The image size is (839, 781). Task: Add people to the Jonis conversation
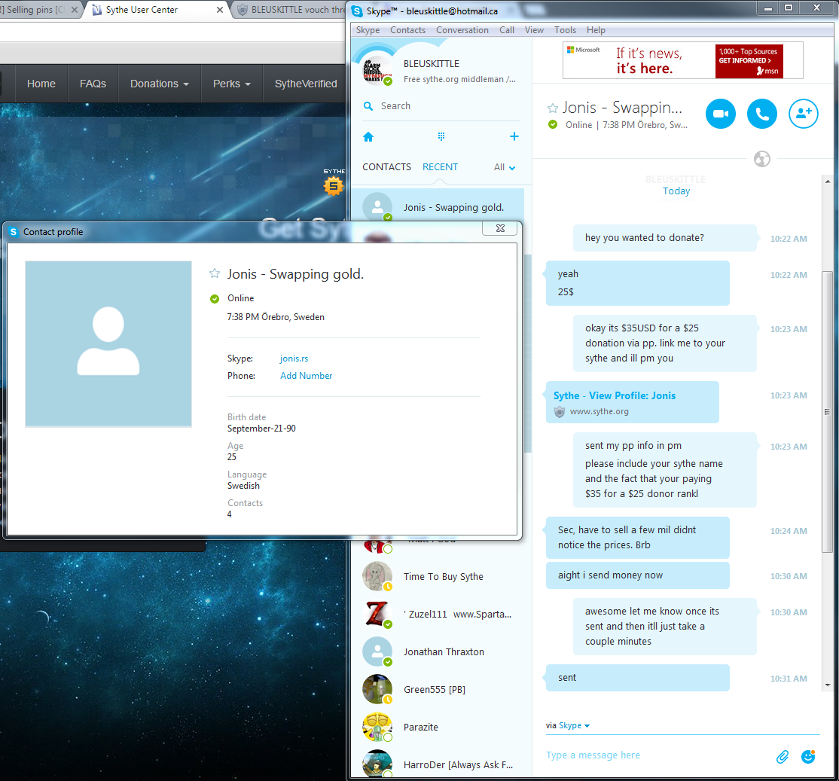[804, 114]
